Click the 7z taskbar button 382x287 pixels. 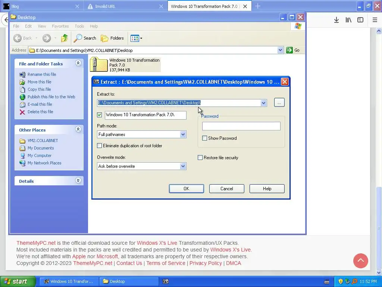(x=166, y=281)
